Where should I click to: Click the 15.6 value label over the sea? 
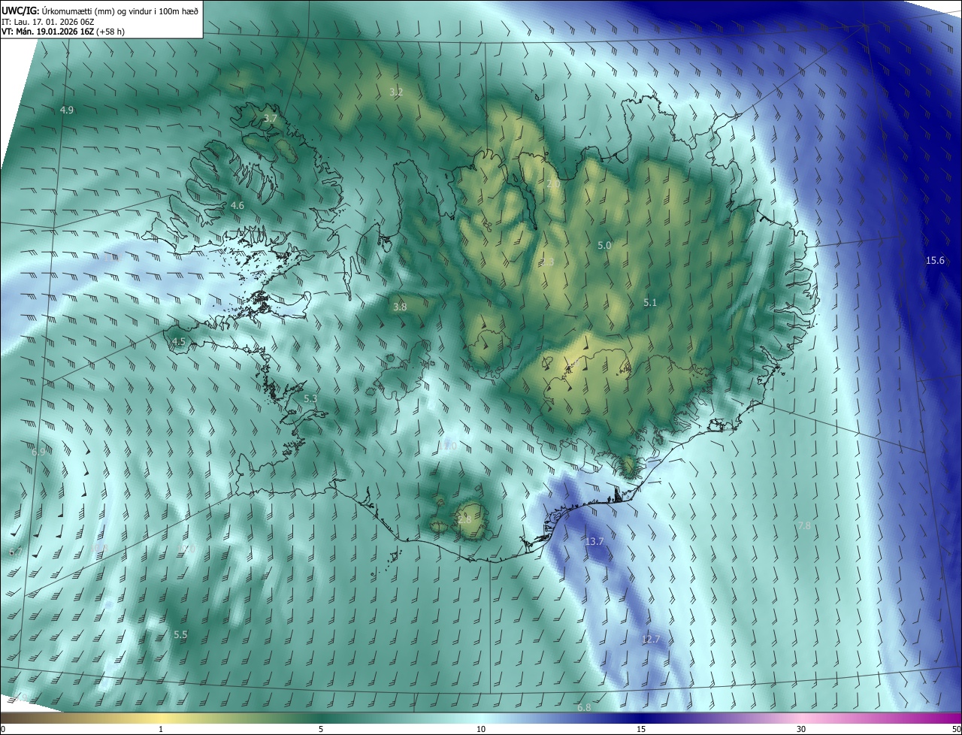(935, 261)
